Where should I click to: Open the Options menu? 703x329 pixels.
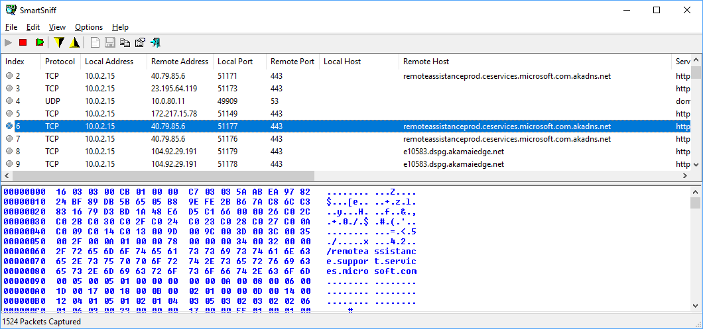[89, 27]
